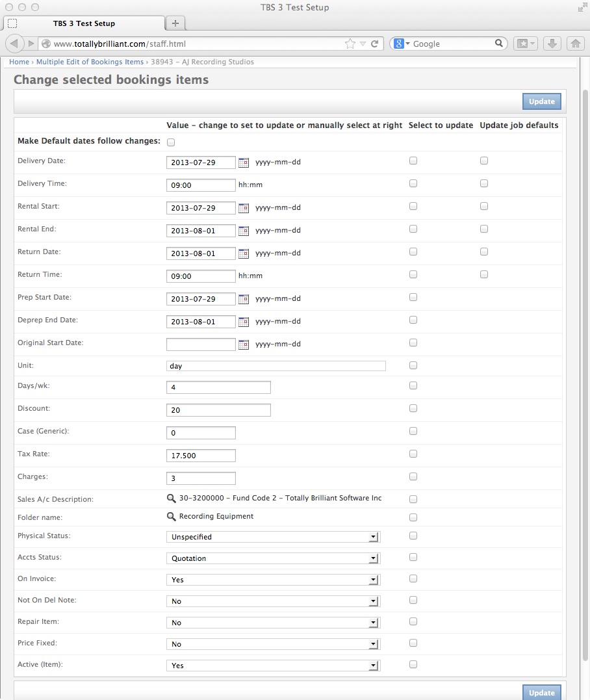The width and height of the screenshot is (590, 700).
Task: Check Update job defaults for Delivery Date
Action: pyautogui.click(x=484, y=161)
